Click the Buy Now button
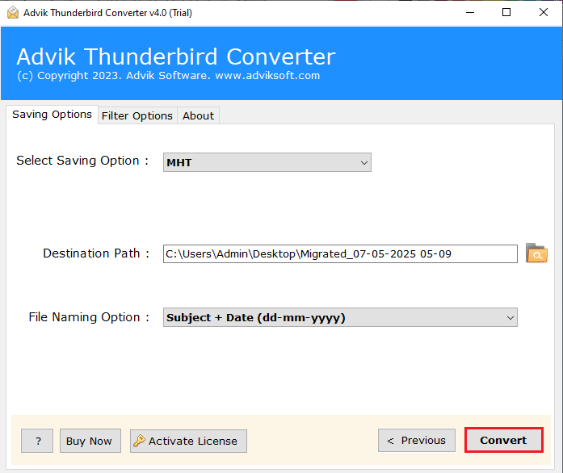 click(x=90, y=441)
